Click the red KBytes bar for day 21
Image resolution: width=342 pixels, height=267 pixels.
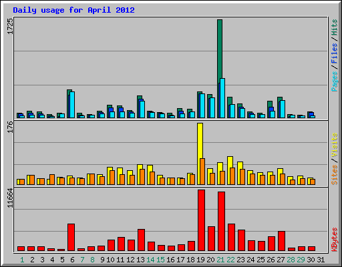[221, 222]
